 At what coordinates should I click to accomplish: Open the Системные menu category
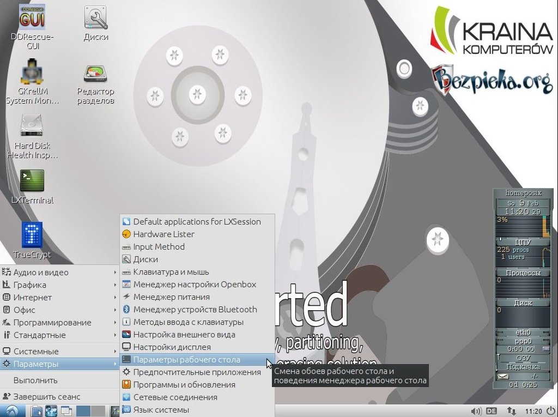point(59,352)
